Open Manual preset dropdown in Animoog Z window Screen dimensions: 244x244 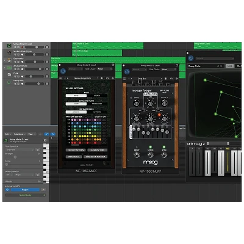coord(215,59)
